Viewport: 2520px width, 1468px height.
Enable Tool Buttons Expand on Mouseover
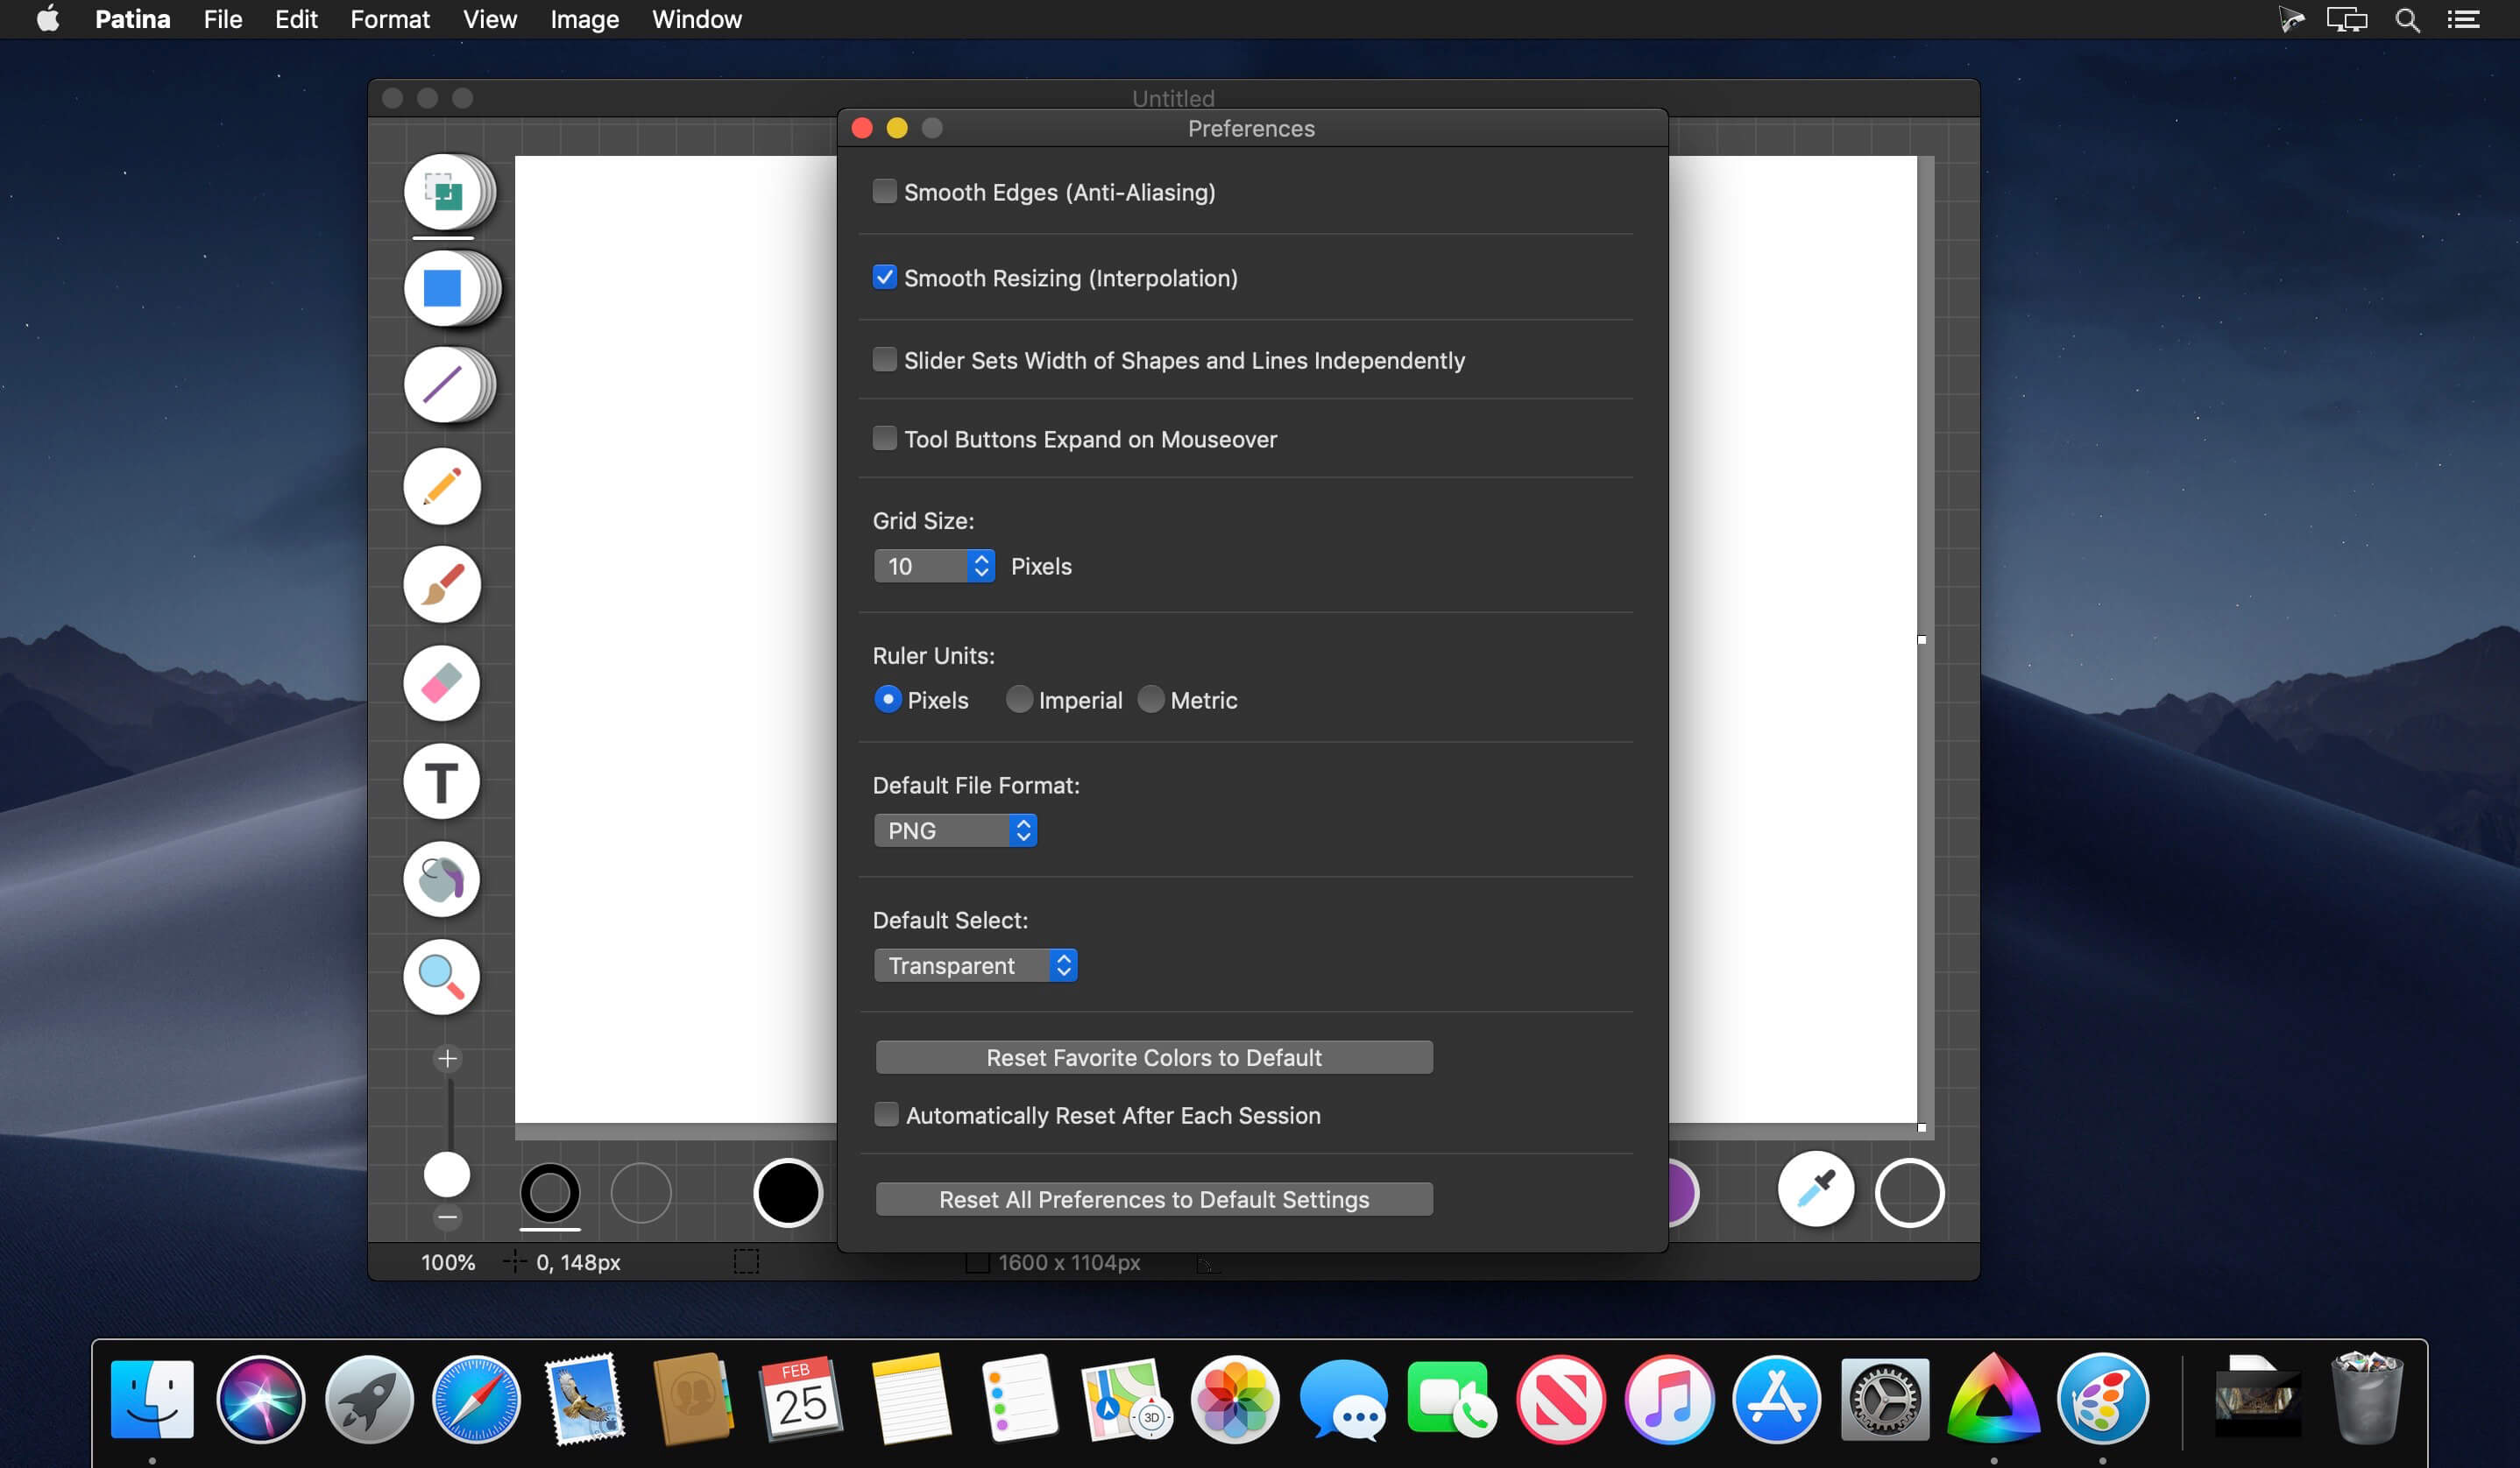pyautogui.click(x=884, y=438)
